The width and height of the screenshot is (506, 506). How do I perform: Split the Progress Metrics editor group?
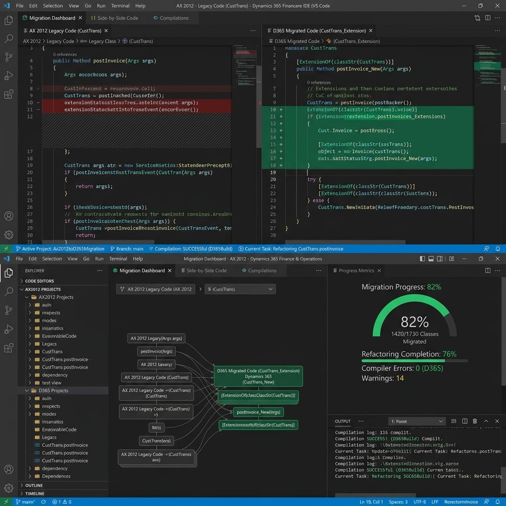[488, 270]
